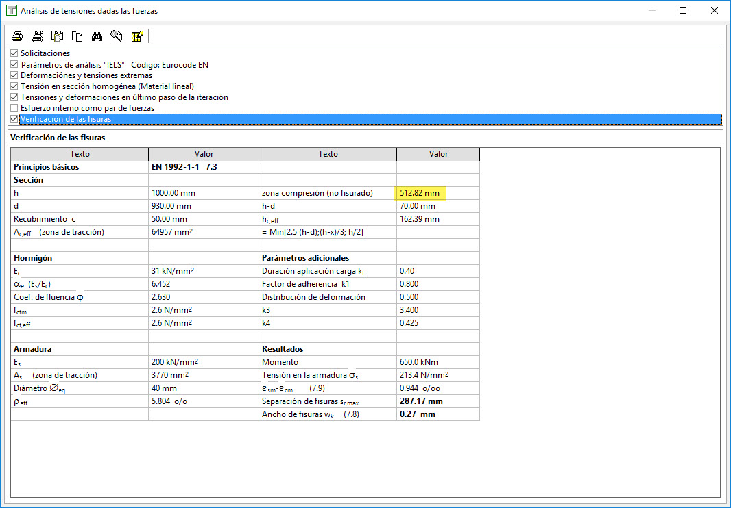Click the first Texto column header
The width and height of the screenshot is (731, 508).
coord(80,154)
